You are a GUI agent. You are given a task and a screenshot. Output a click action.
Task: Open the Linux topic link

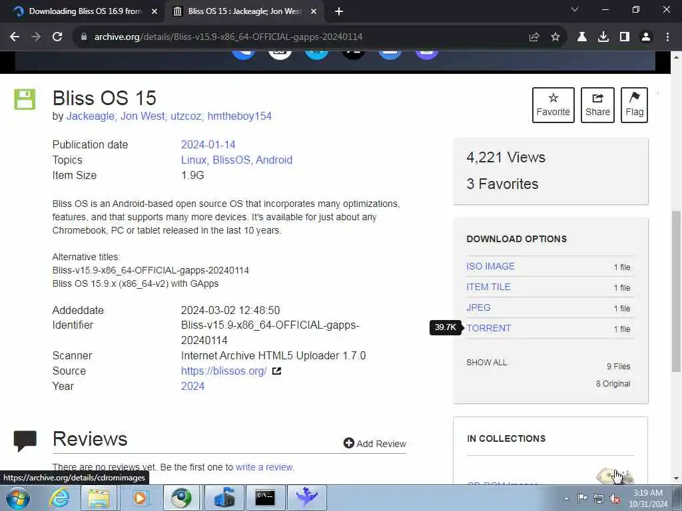(195, 160)
